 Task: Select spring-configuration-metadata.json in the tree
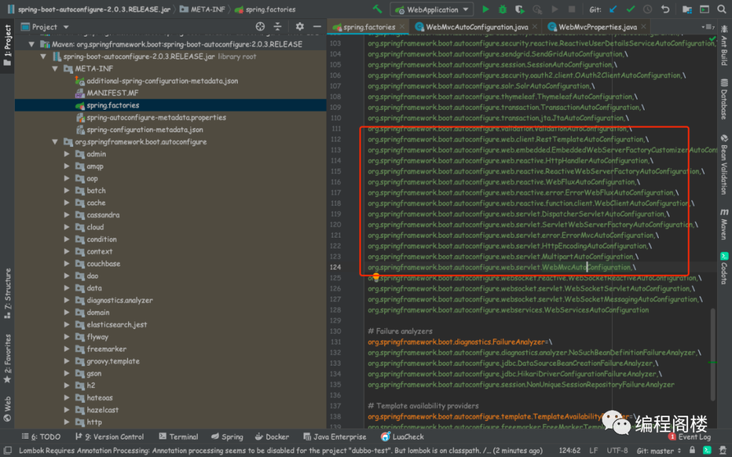(x=144, y=130)
